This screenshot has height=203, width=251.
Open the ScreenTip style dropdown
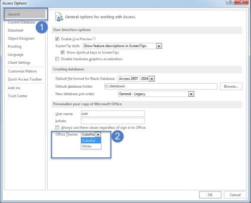point(159,46)
